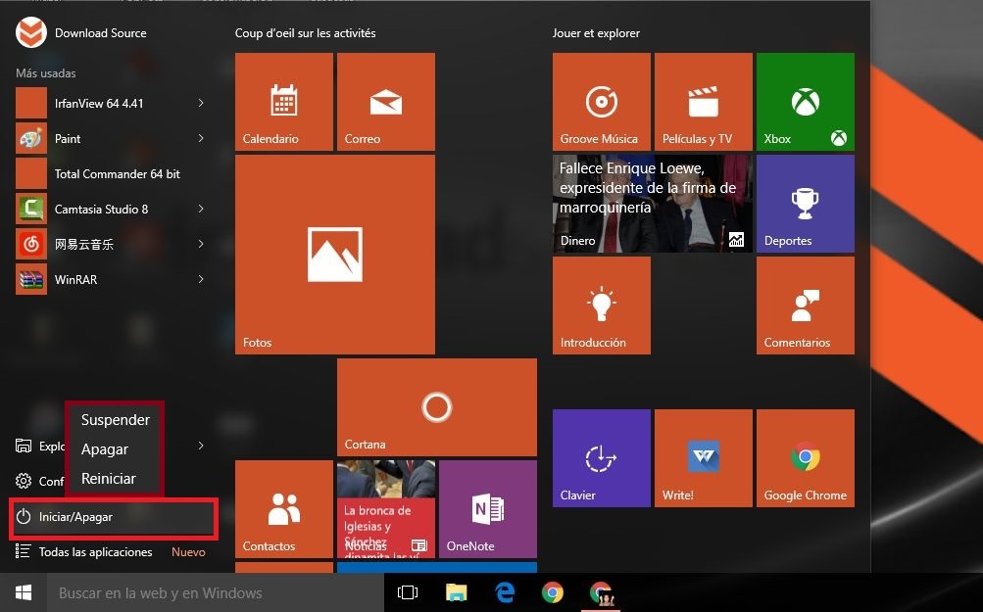Expand the Explorador de archivos arrow
Image resolution: width=983 pixels, height=612 pixels.
(x=201, y=446)
